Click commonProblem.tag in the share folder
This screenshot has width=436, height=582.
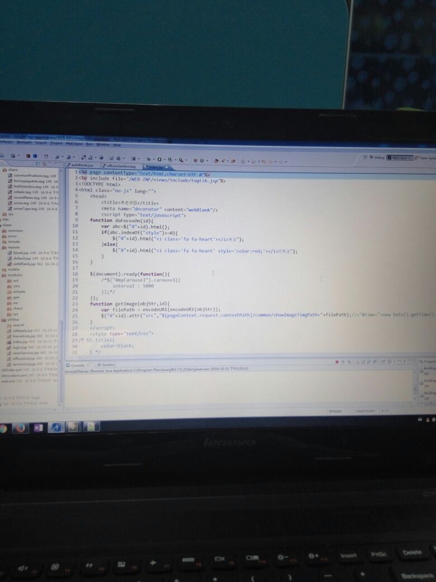27,176
